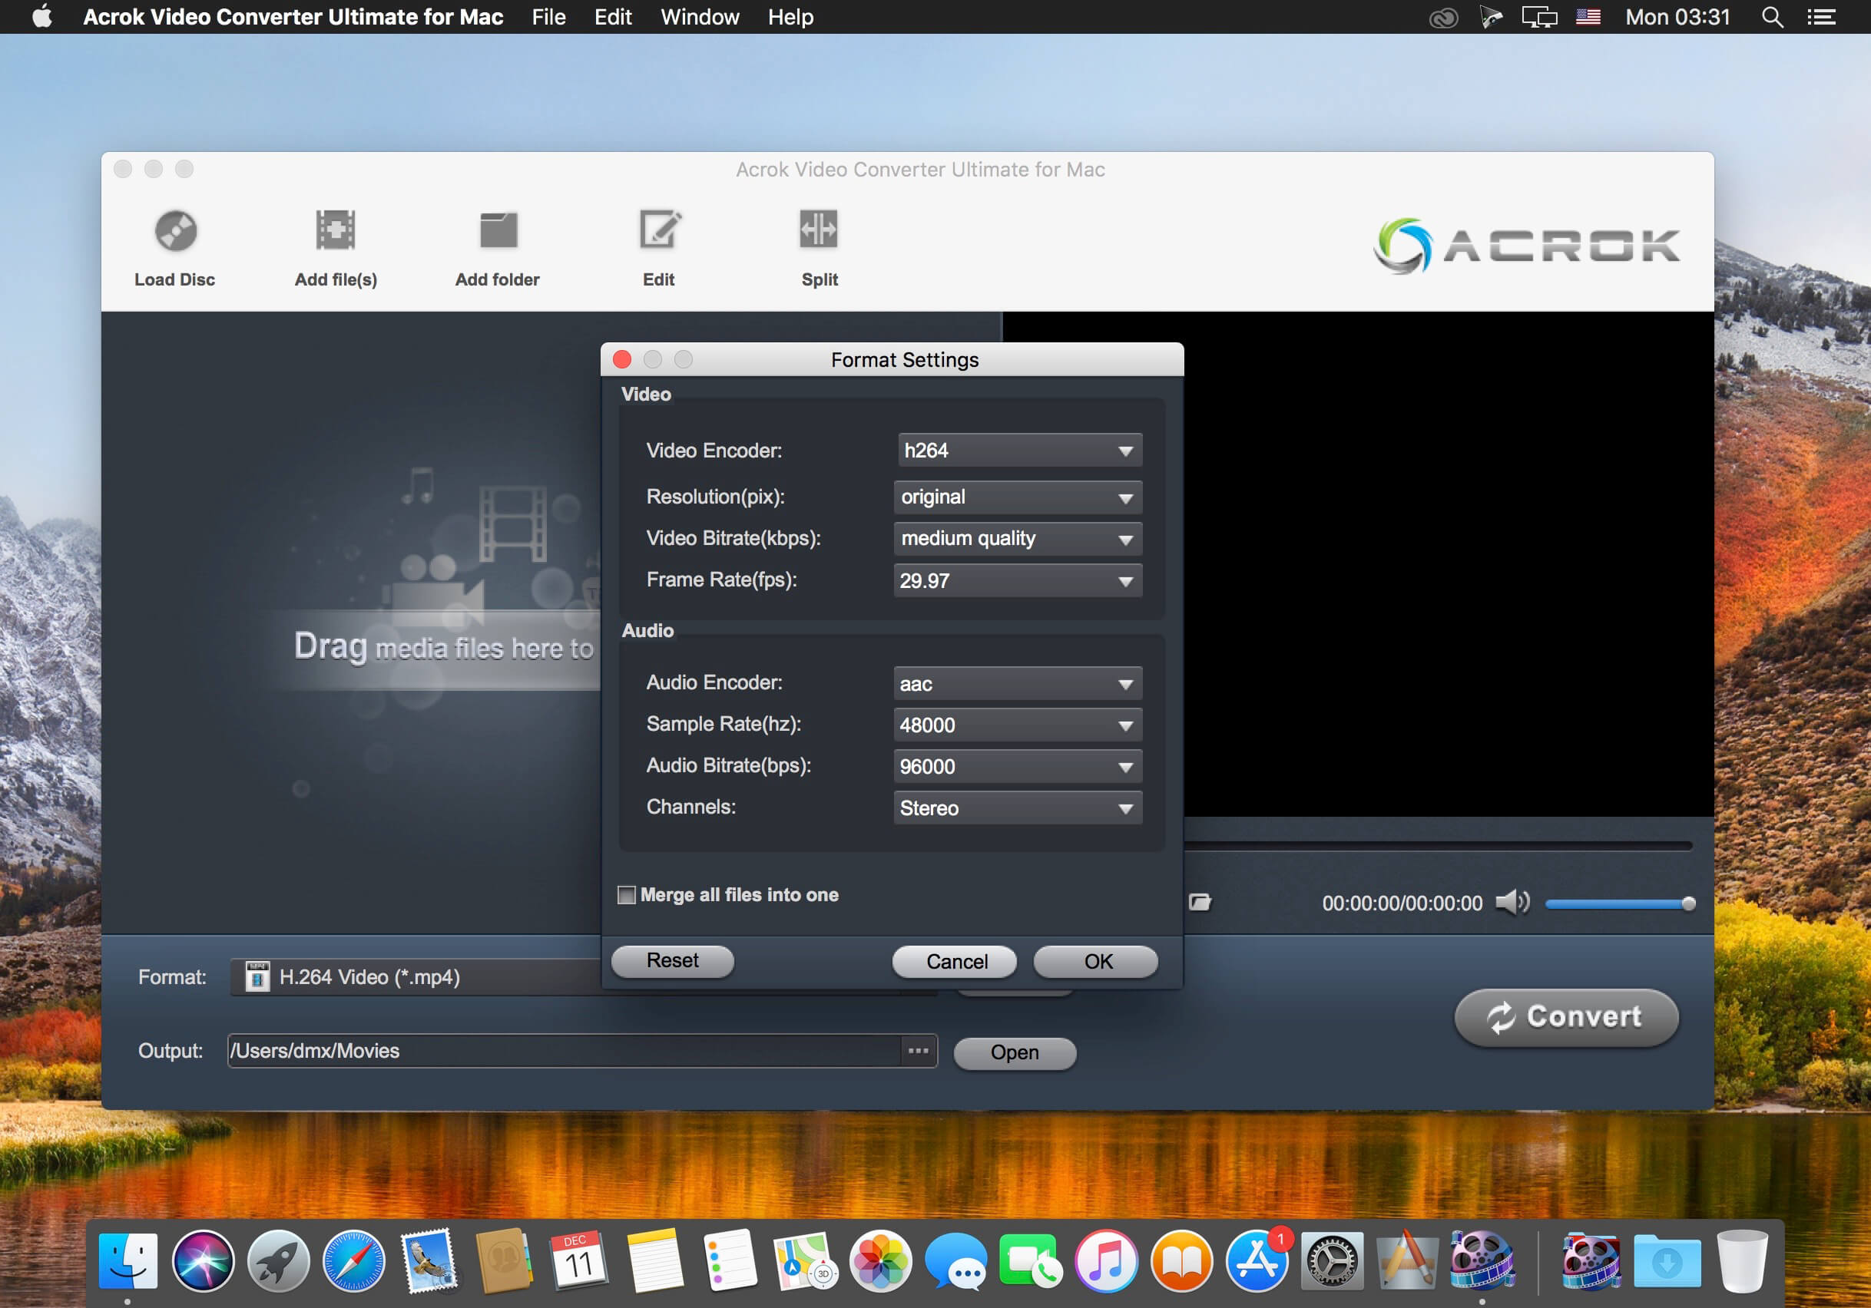Select the Audio Encoder dropdown

click(x=1014, y=685)
